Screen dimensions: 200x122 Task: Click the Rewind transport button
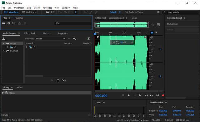click(x=146, y=95)
